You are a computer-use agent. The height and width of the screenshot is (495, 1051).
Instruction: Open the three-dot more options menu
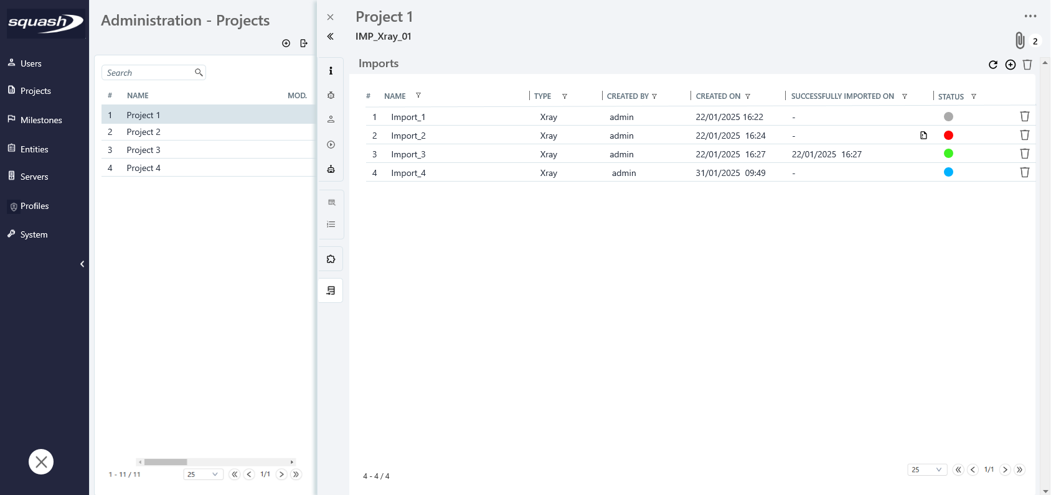coord(1030,16)
